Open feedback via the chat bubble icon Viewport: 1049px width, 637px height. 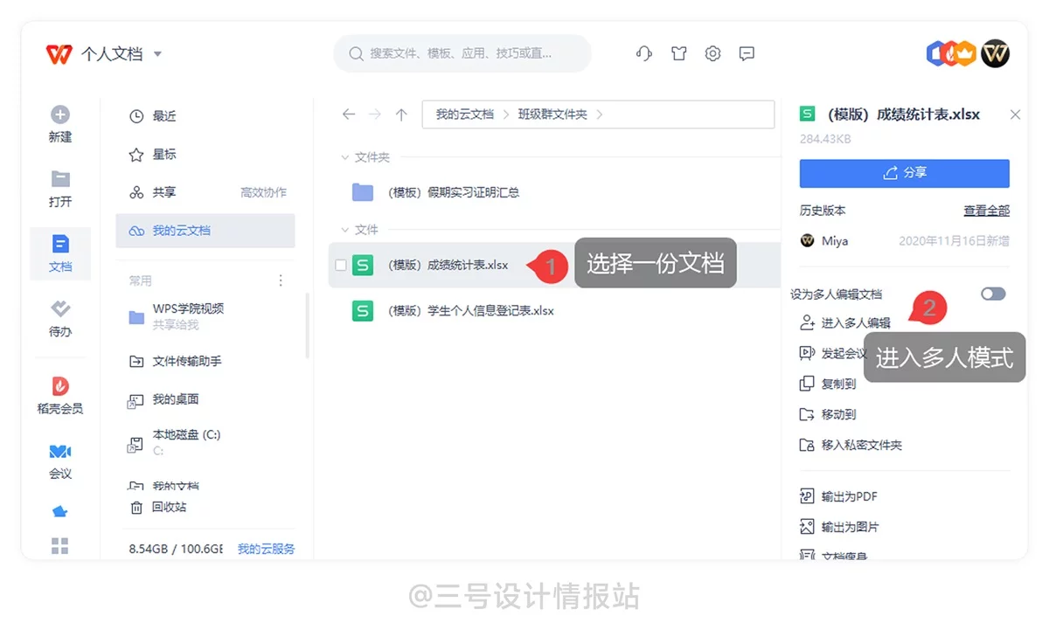click(747, 53)
